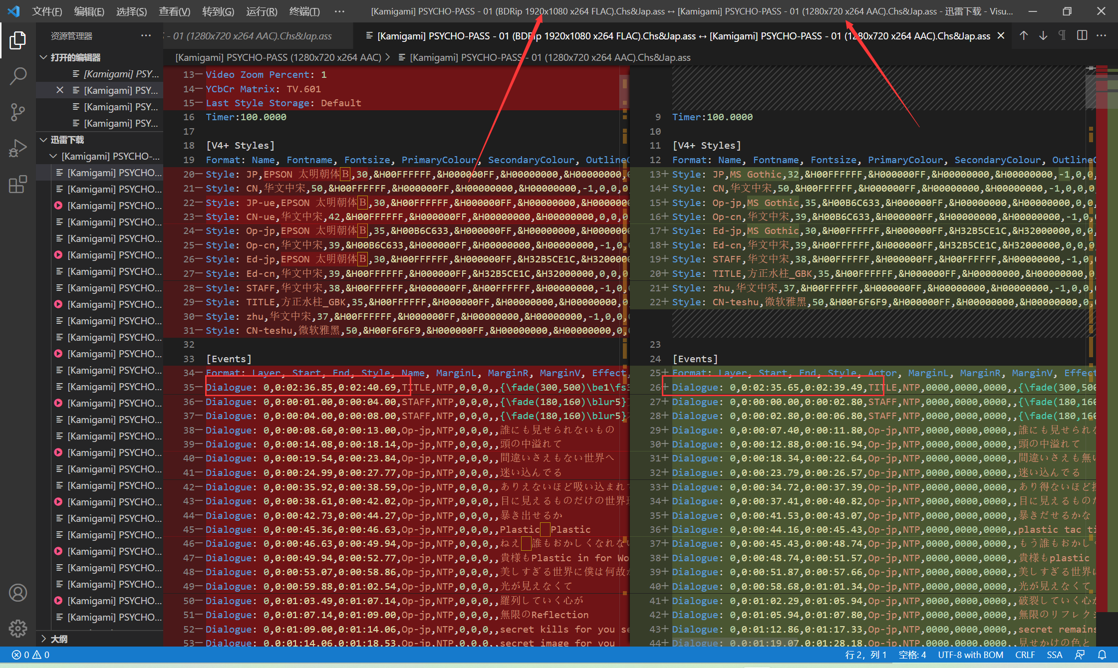Click right pane [Events] line 24

click(695, 359)
